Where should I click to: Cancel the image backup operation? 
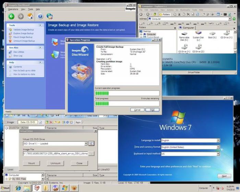[x=137, y=110]
